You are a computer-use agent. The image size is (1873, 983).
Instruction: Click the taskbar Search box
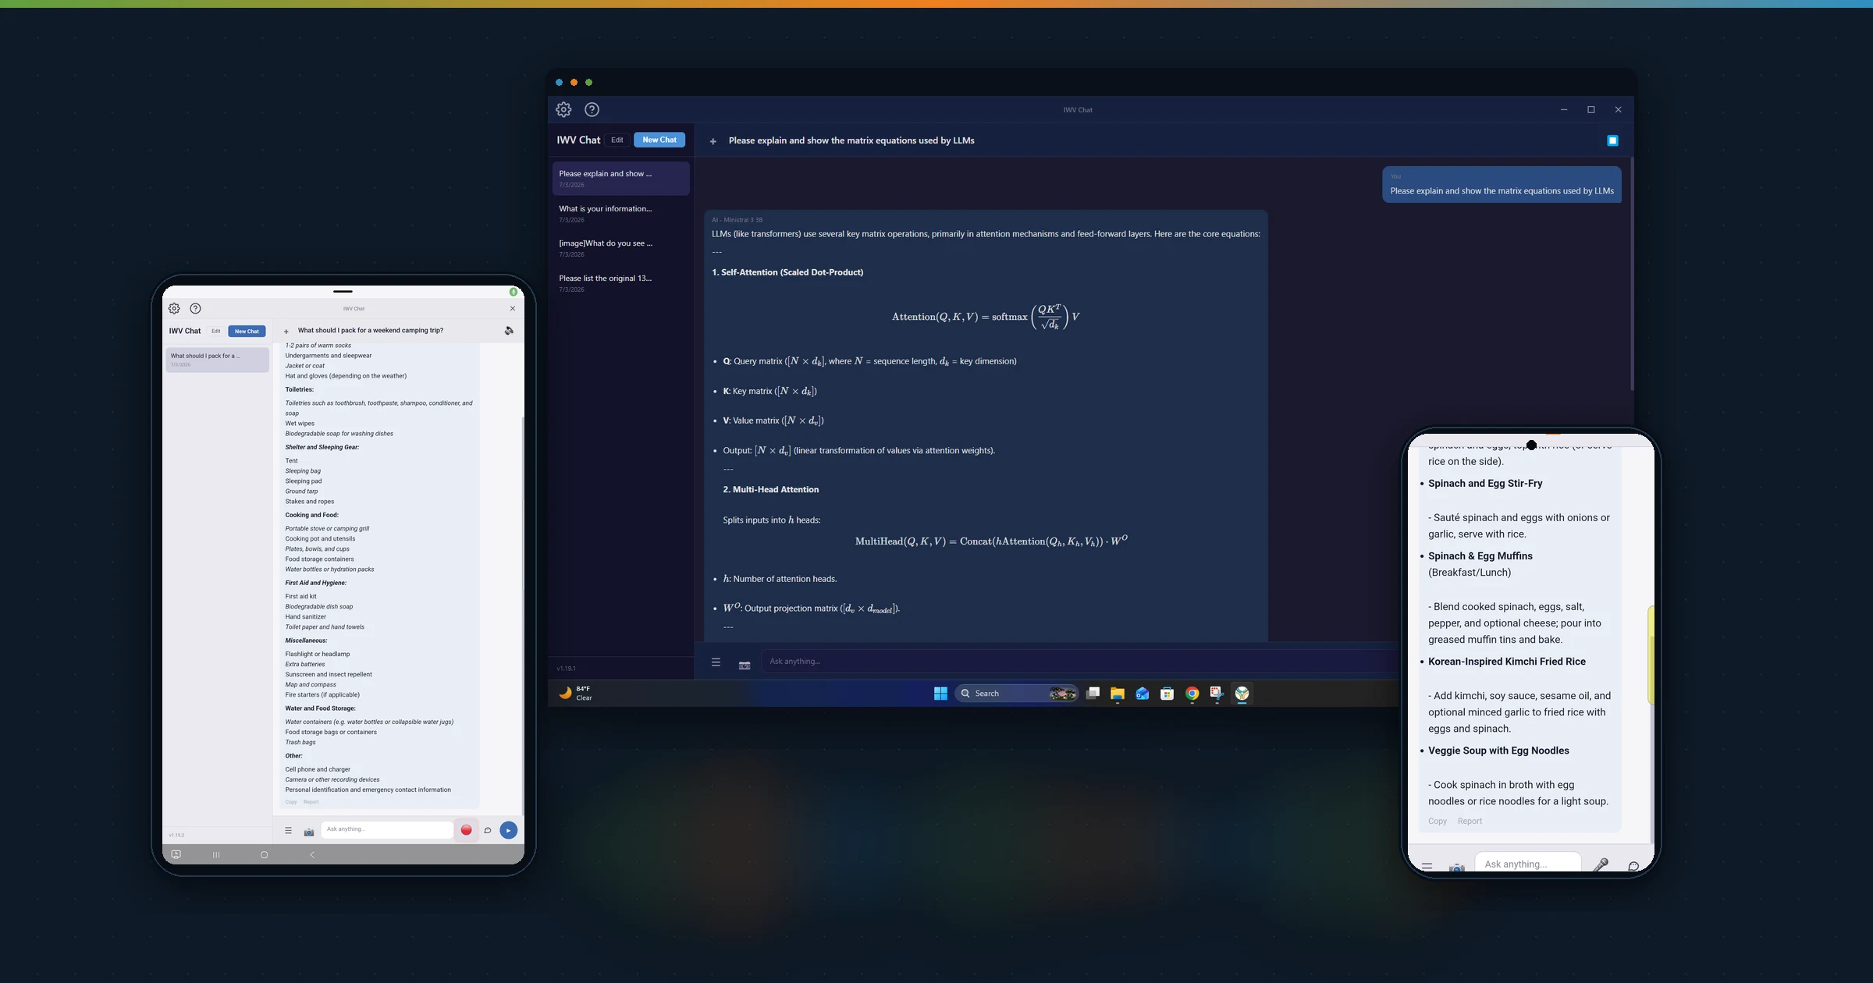click(x=1016, y=694)
